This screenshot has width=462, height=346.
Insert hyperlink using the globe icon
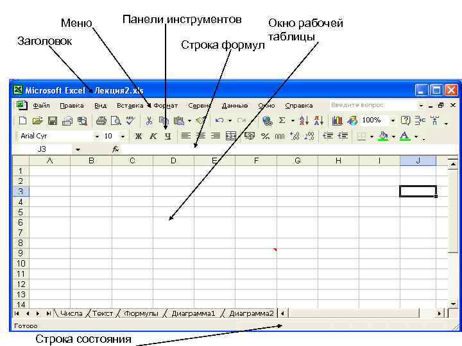267,121
